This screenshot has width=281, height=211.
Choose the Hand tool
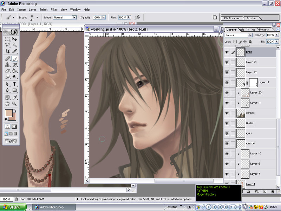[7, 103]
